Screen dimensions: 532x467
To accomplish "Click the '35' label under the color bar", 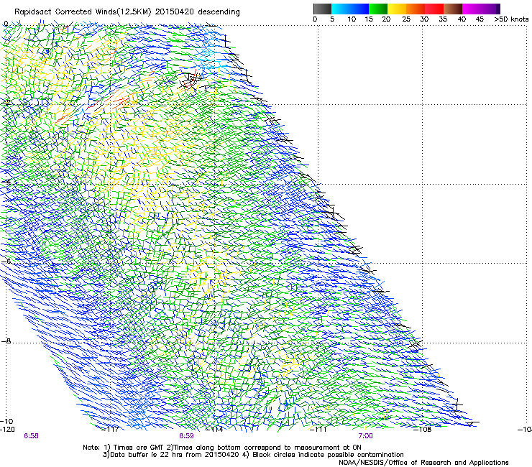I will pos(443,19).
